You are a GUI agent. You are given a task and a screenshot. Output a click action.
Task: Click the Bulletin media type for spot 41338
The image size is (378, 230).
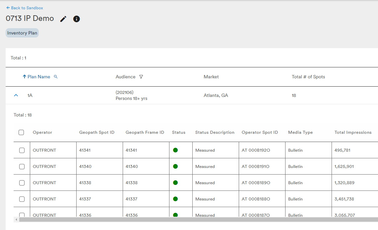tap(295, 183)
